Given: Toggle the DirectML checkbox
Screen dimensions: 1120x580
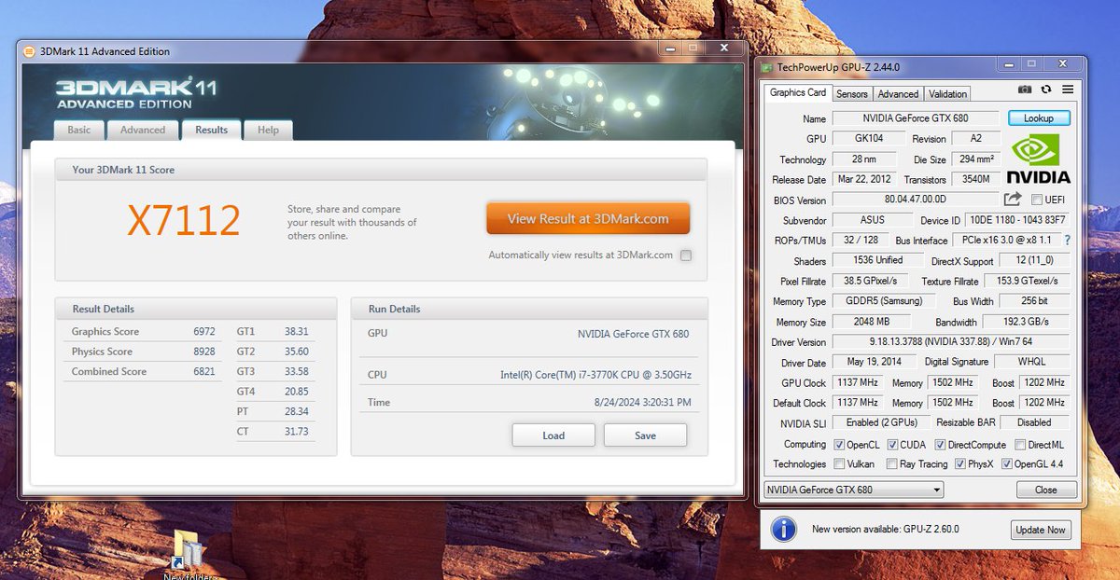Looking at the screenshot, I should click(1019, 445).
